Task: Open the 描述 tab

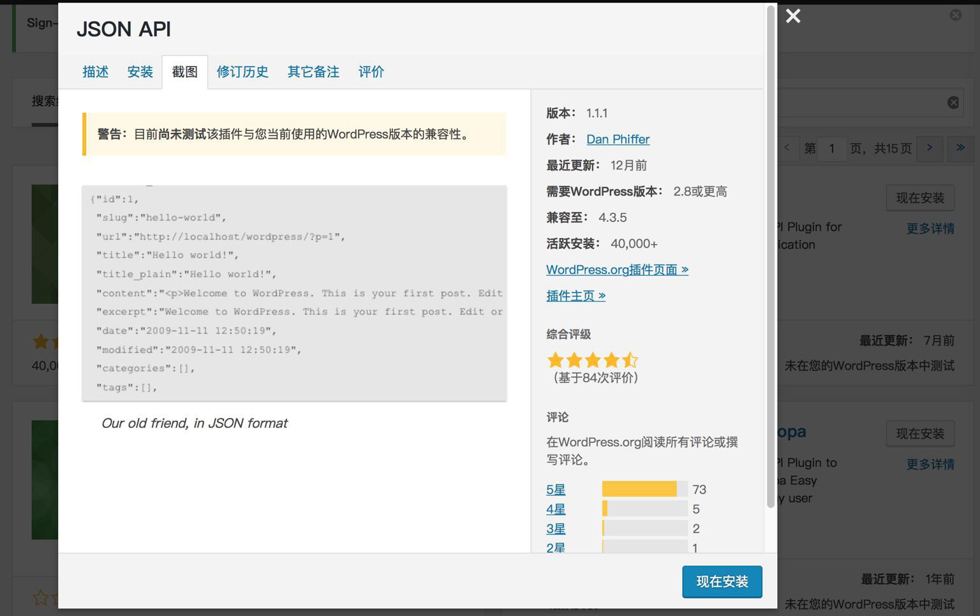Action: point(96,72)
